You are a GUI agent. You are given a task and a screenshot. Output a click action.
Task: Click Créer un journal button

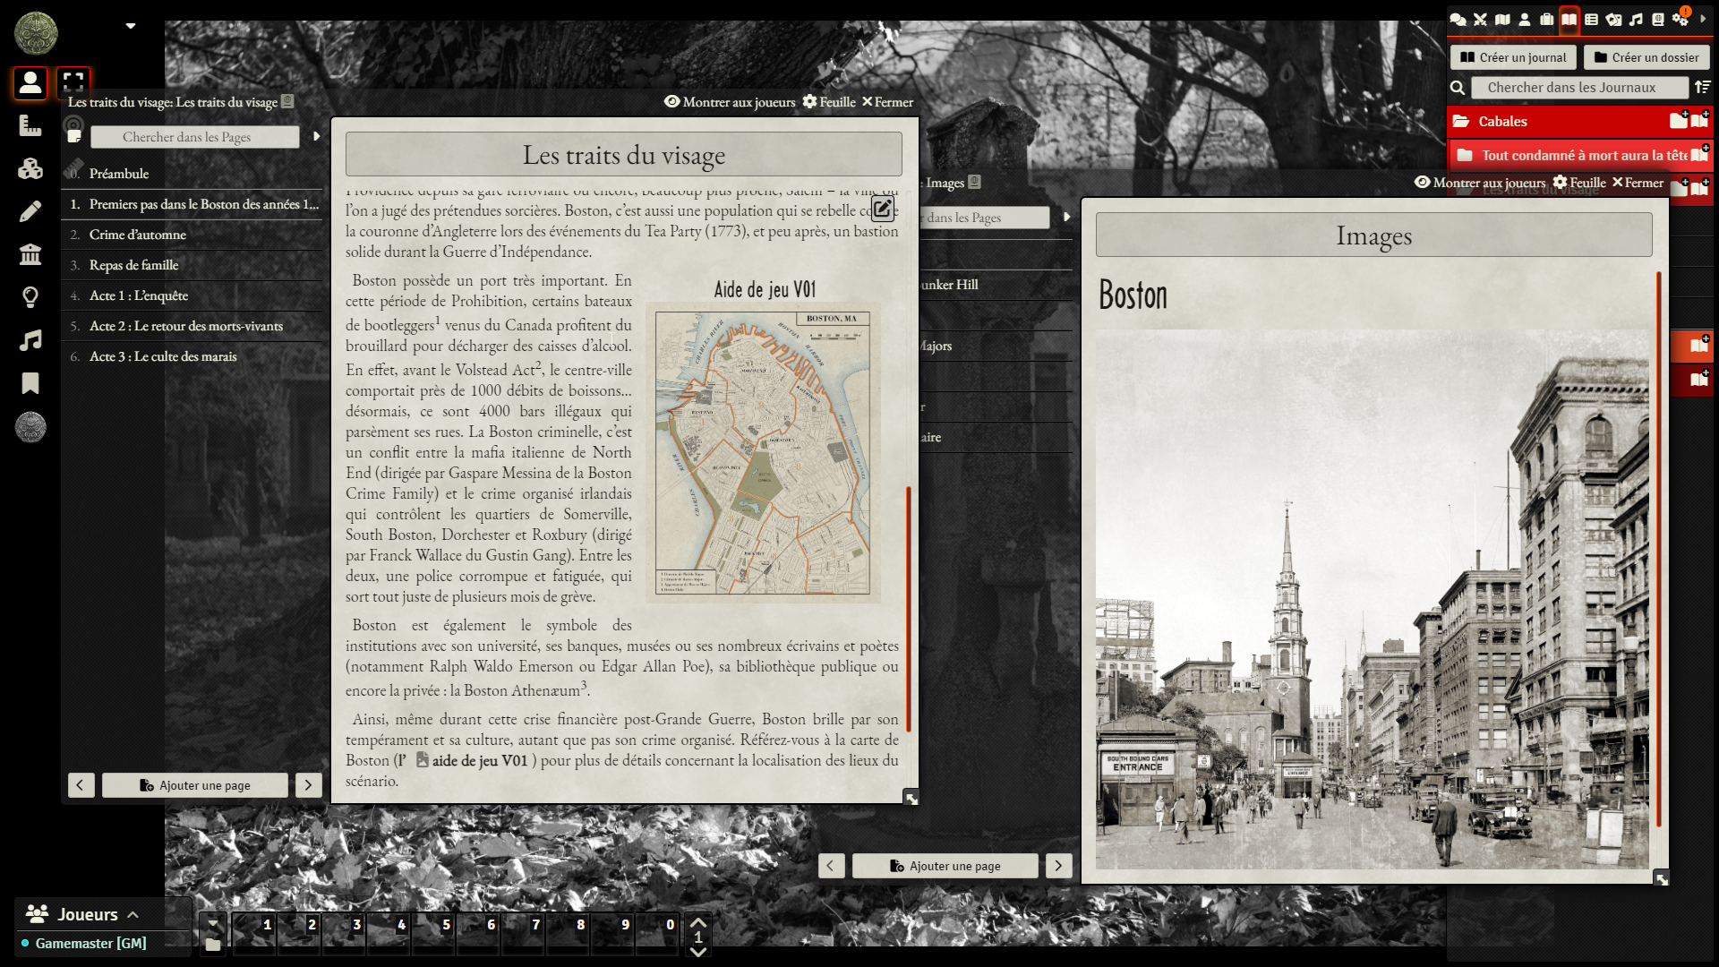tap(1513, 57)
